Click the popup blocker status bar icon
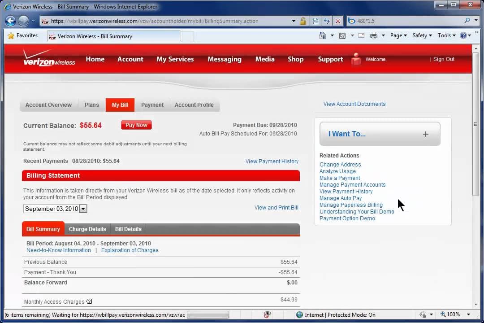 point(267,314)
